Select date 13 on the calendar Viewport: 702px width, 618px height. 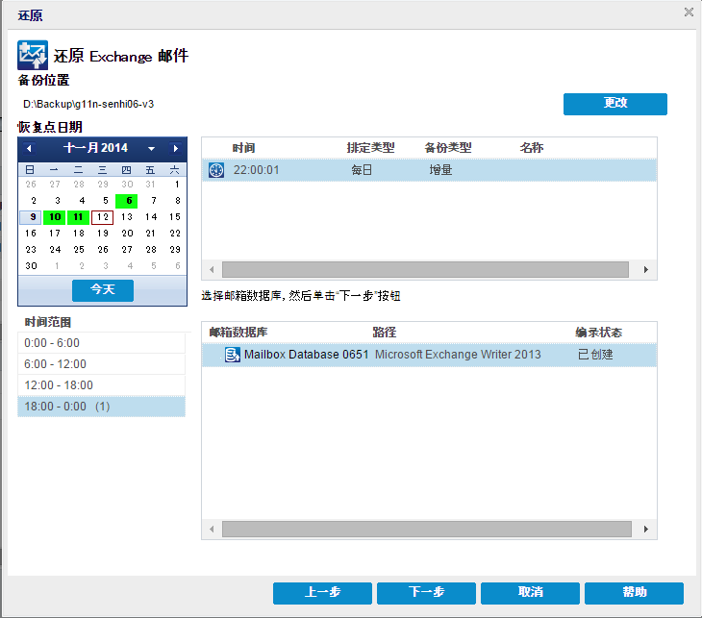pos(127,217)
